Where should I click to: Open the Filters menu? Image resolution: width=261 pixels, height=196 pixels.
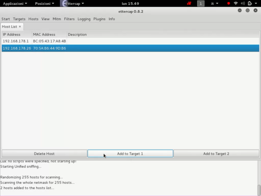[69, 19]
